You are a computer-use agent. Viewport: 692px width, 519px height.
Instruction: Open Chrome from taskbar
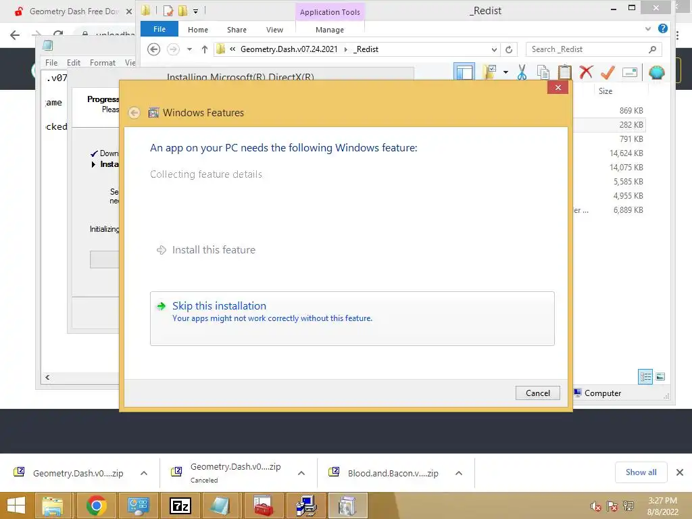[x=96, y=505]
